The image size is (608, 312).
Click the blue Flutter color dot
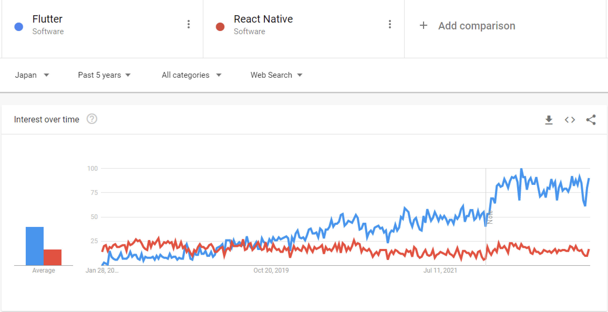(19, 27)
